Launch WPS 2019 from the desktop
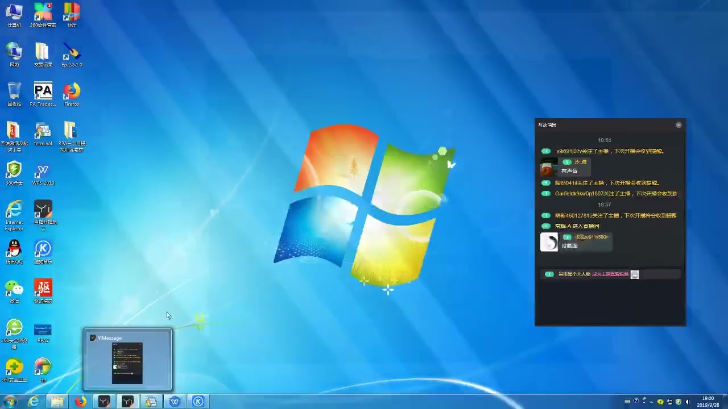The height and width of the screenshot is (409, 728). pyautogui.click(x=43, y=173)
